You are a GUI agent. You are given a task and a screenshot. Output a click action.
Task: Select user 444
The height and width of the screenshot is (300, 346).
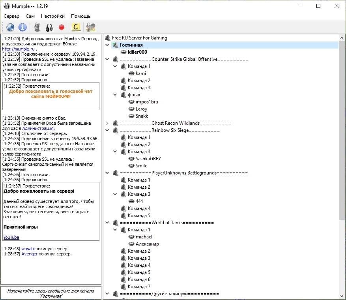[x=139, y=201]
